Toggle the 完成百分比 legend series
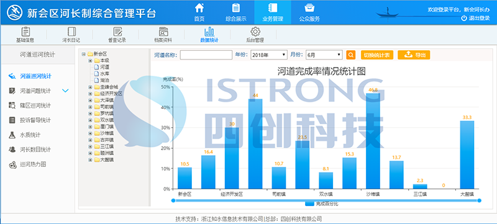The height and width of the screenshot is (224, 497). [321, 204]
